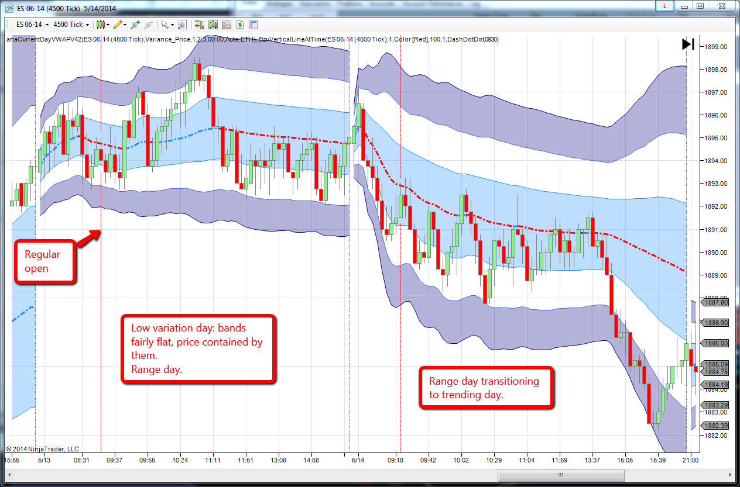Click the 1891.00 price axis label

[715, 230]
